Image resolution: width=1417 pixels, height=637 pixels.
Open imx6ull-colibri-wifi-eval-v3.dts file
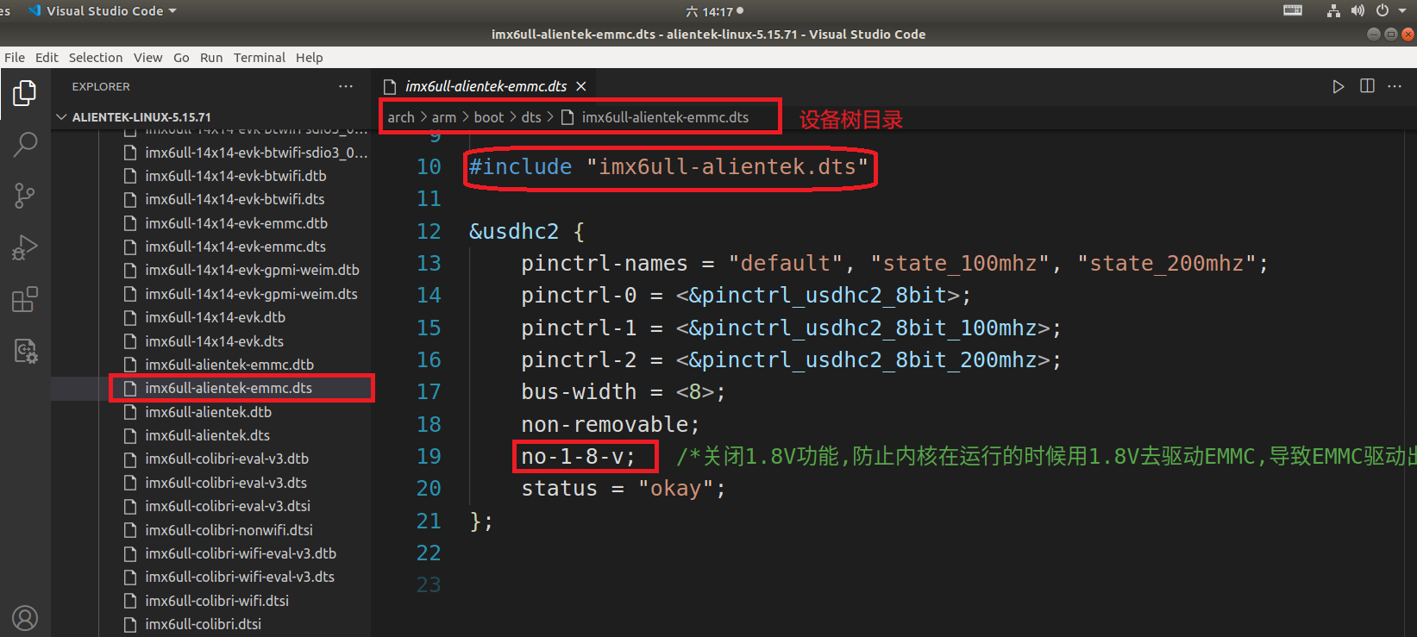pyautogui.click(x=240, y=577)
